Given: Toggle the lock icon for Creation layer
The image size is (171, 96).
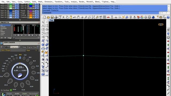Looking at the screenshot, I should click(x=33, y=17).
